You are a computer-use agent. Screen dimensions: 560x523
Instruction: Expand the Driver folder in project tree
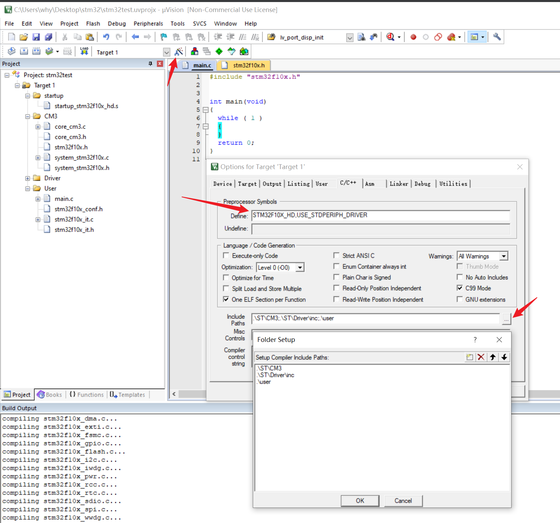28,178
